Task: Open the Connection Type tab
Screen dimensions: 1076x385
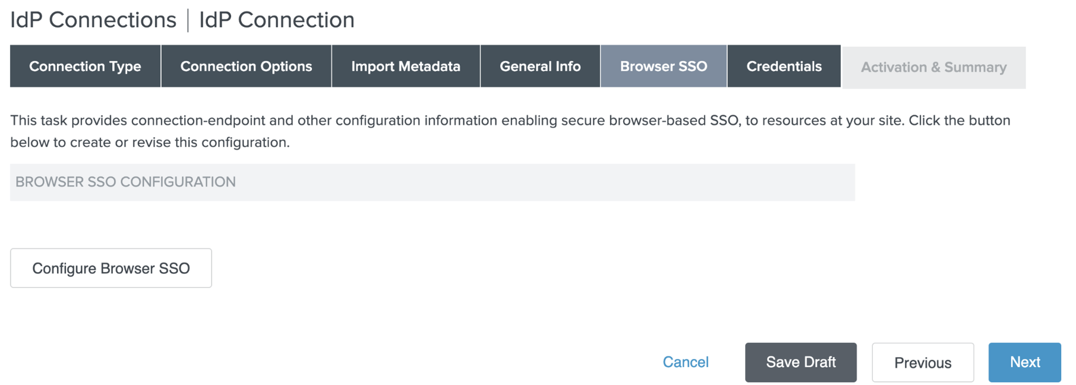Action: 85,67
